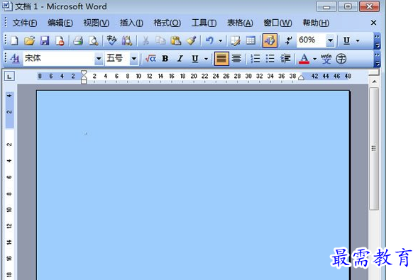Click the scroll up arrow
The width and height of the screenshot is (418, 280).
(374, 82)
